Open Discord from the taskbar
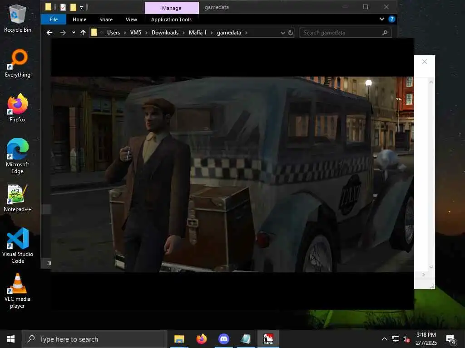465x348 pixels. click(224, 339)
